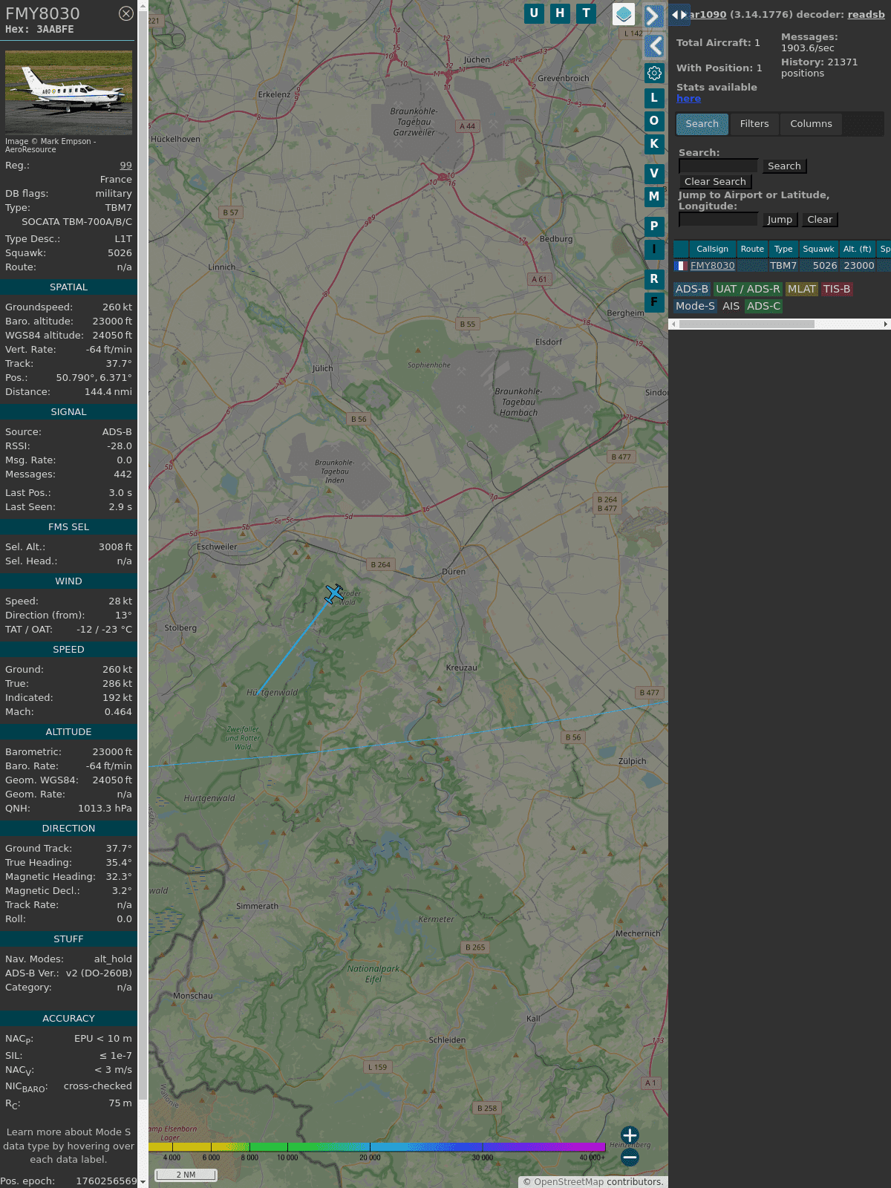Viewport: 891px width, 1188px height.
Task: Toggle the P map button
Action: pyautogui.click(x=654, y=226)
